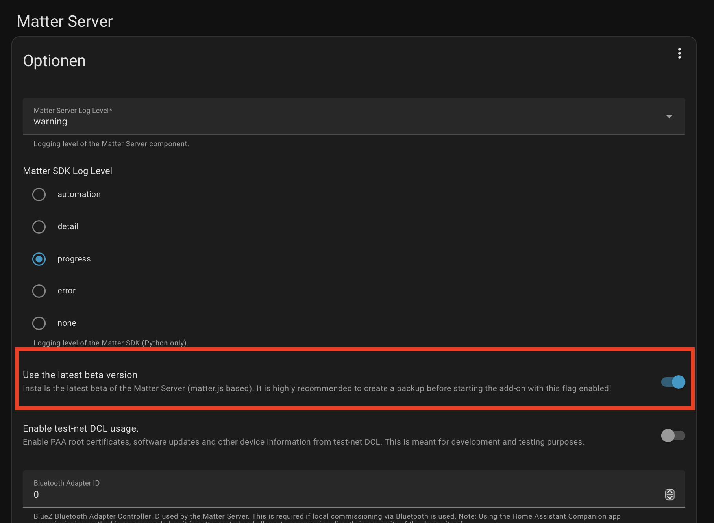Image resolution: width=714 pixels, height=523 pixels.
Task: Click the 'Enable test-net DCL usage.' label
Action: (81, 428)
